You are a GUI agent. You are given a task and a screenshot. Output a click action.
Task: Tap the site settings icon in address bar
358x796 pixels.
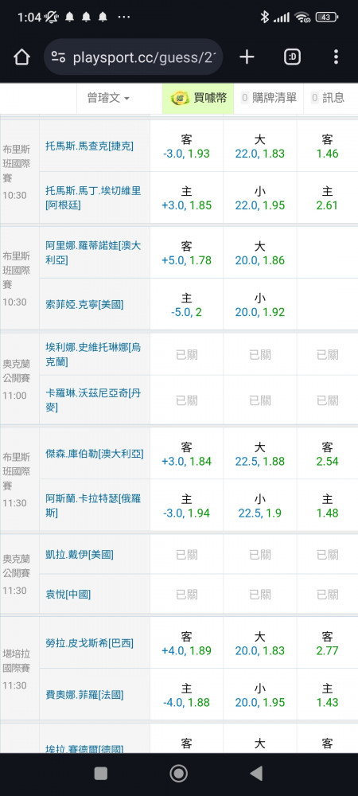click(x=58, y=57)
